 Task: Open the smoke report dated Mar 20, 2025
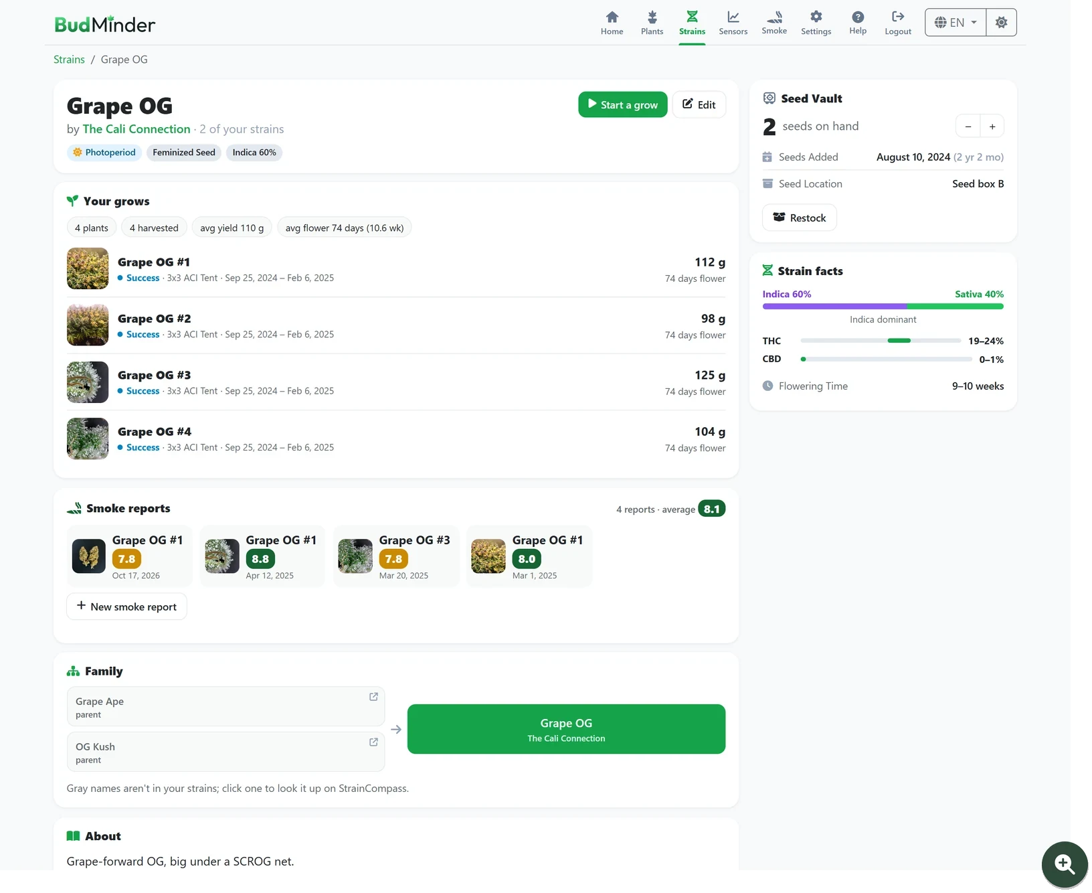[396, 556]
